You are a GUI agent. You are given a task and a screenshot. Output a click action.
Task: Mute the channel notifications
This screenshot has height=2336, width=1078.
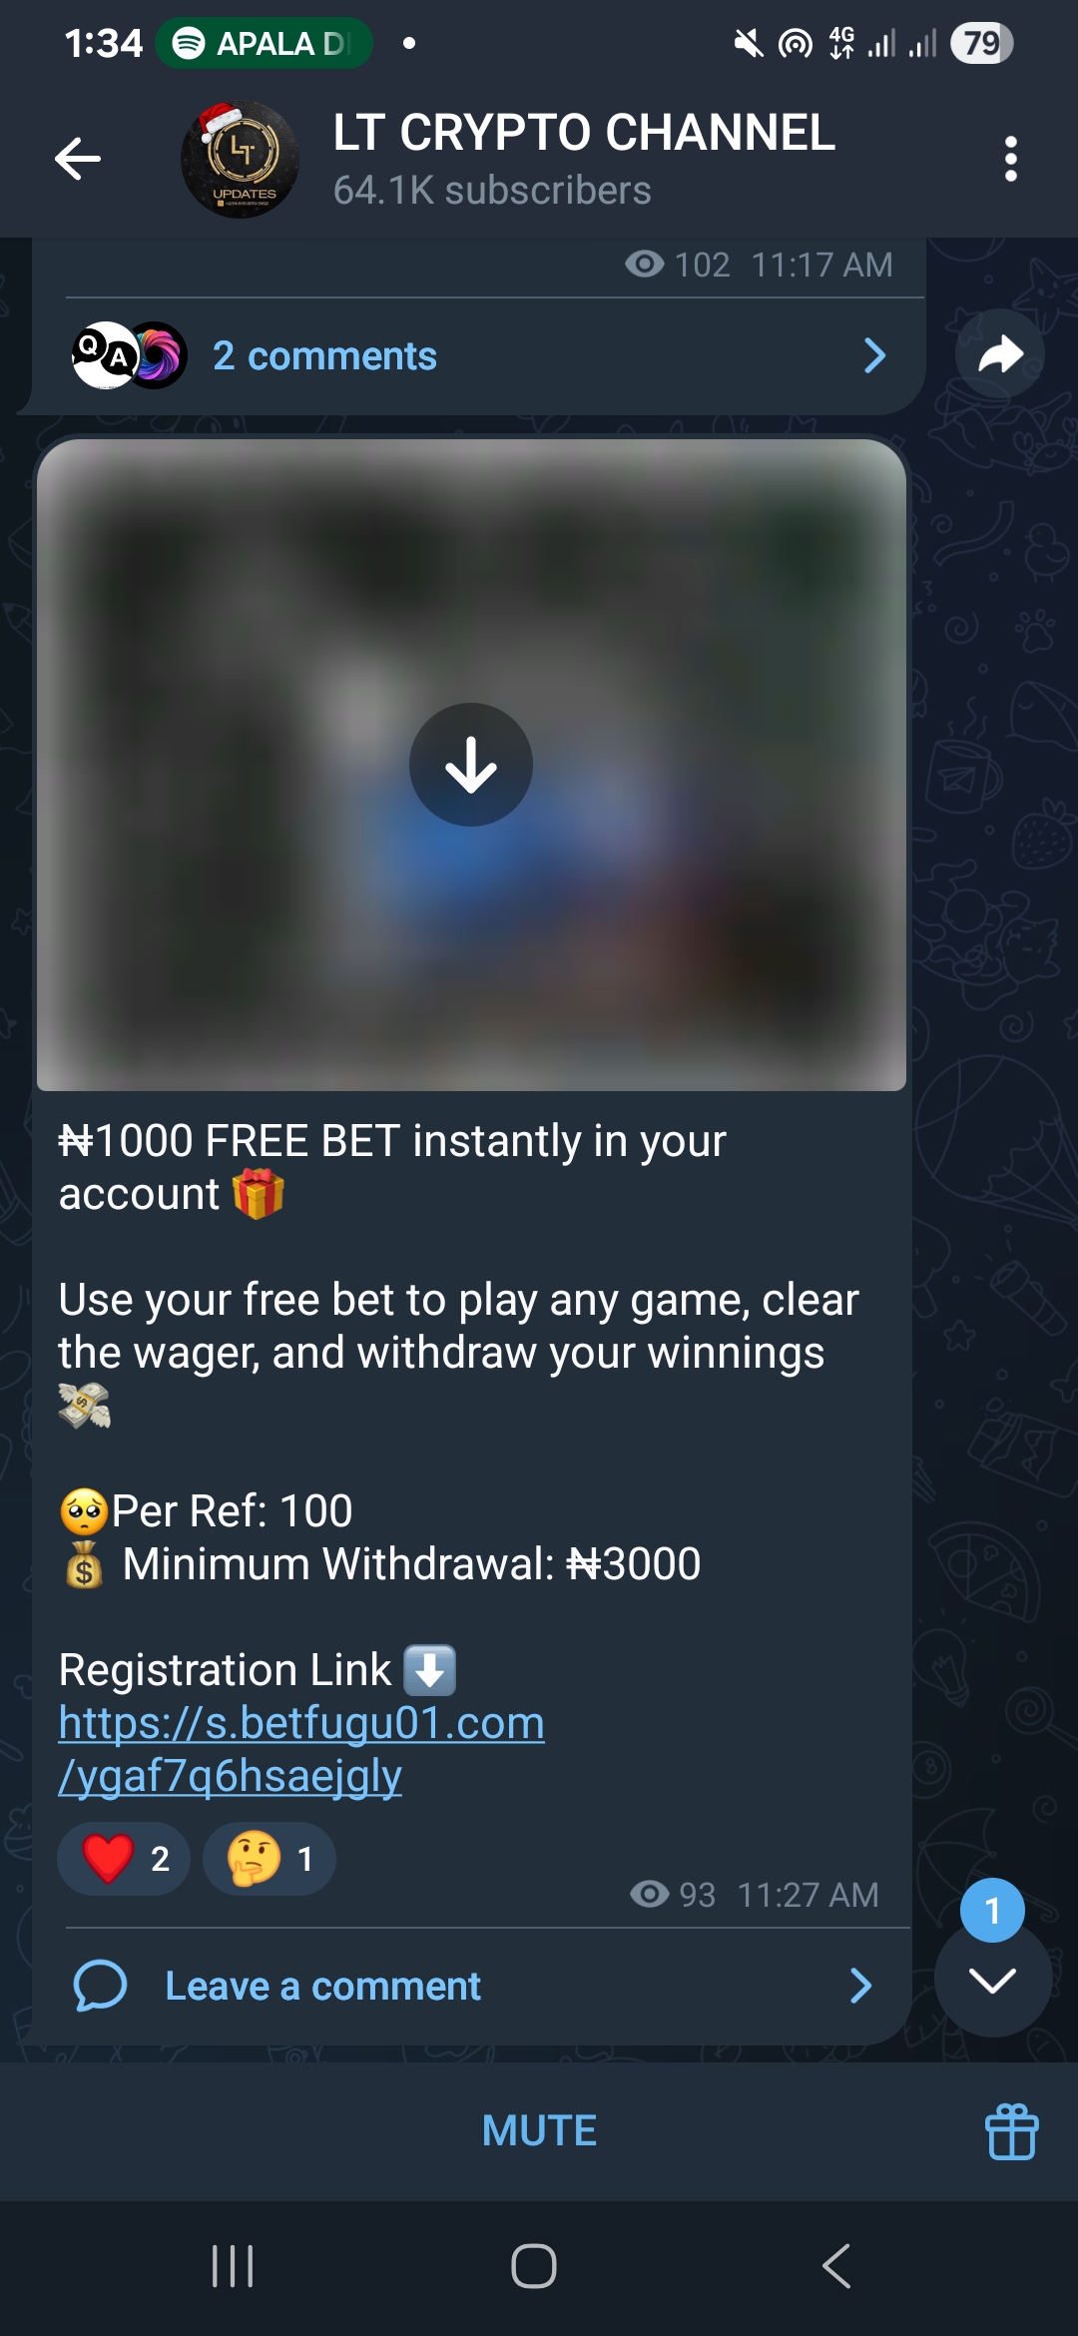539,2130
